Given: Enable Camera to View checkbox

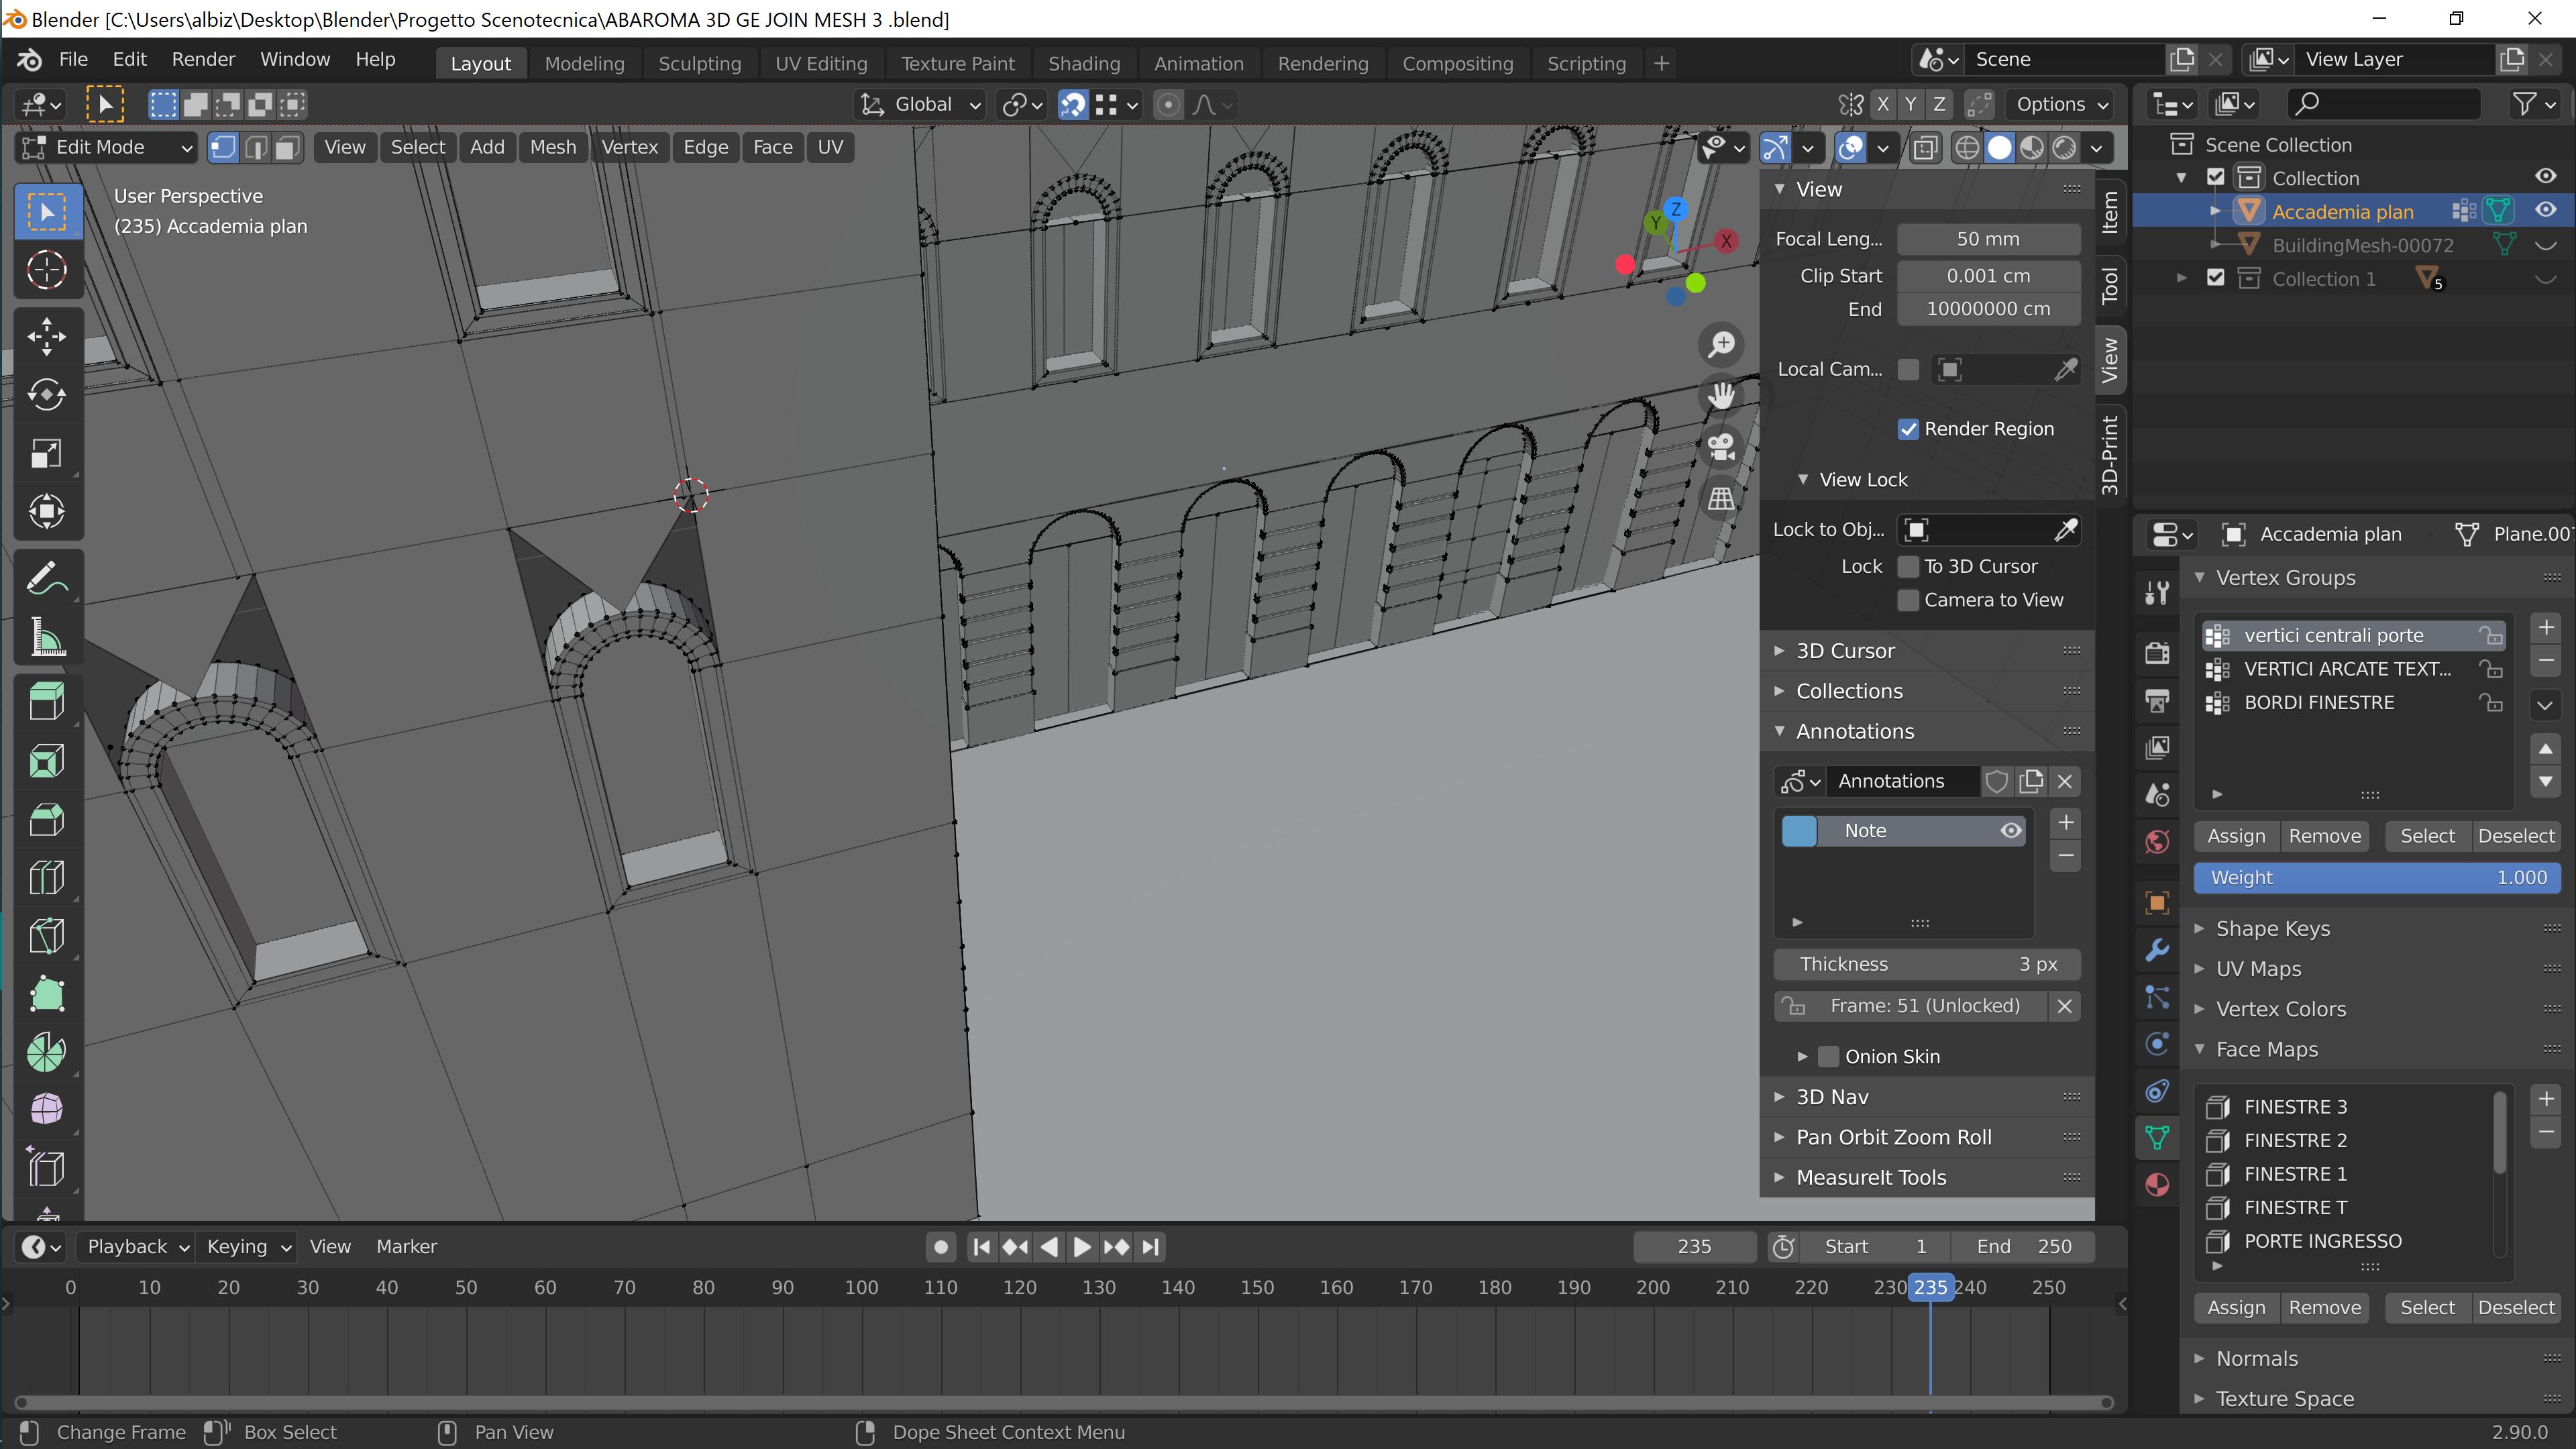Looking at the screenshot, I should [x=1908, y=600].
